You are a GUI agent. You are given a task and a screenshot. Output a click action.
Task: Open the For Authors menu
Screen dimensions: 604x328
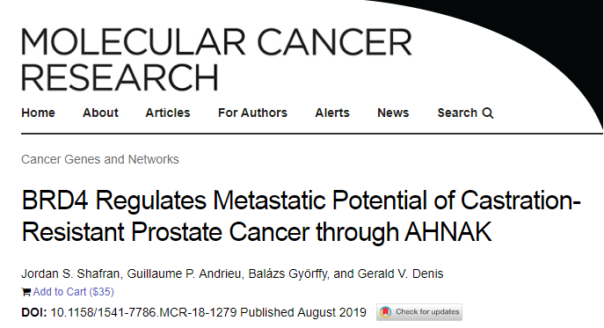[252, 113]
